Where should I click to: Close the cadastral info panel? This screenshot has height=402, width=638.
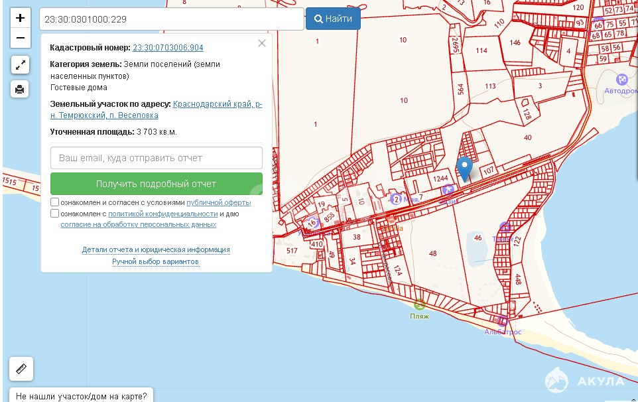[x=262, y=43]
